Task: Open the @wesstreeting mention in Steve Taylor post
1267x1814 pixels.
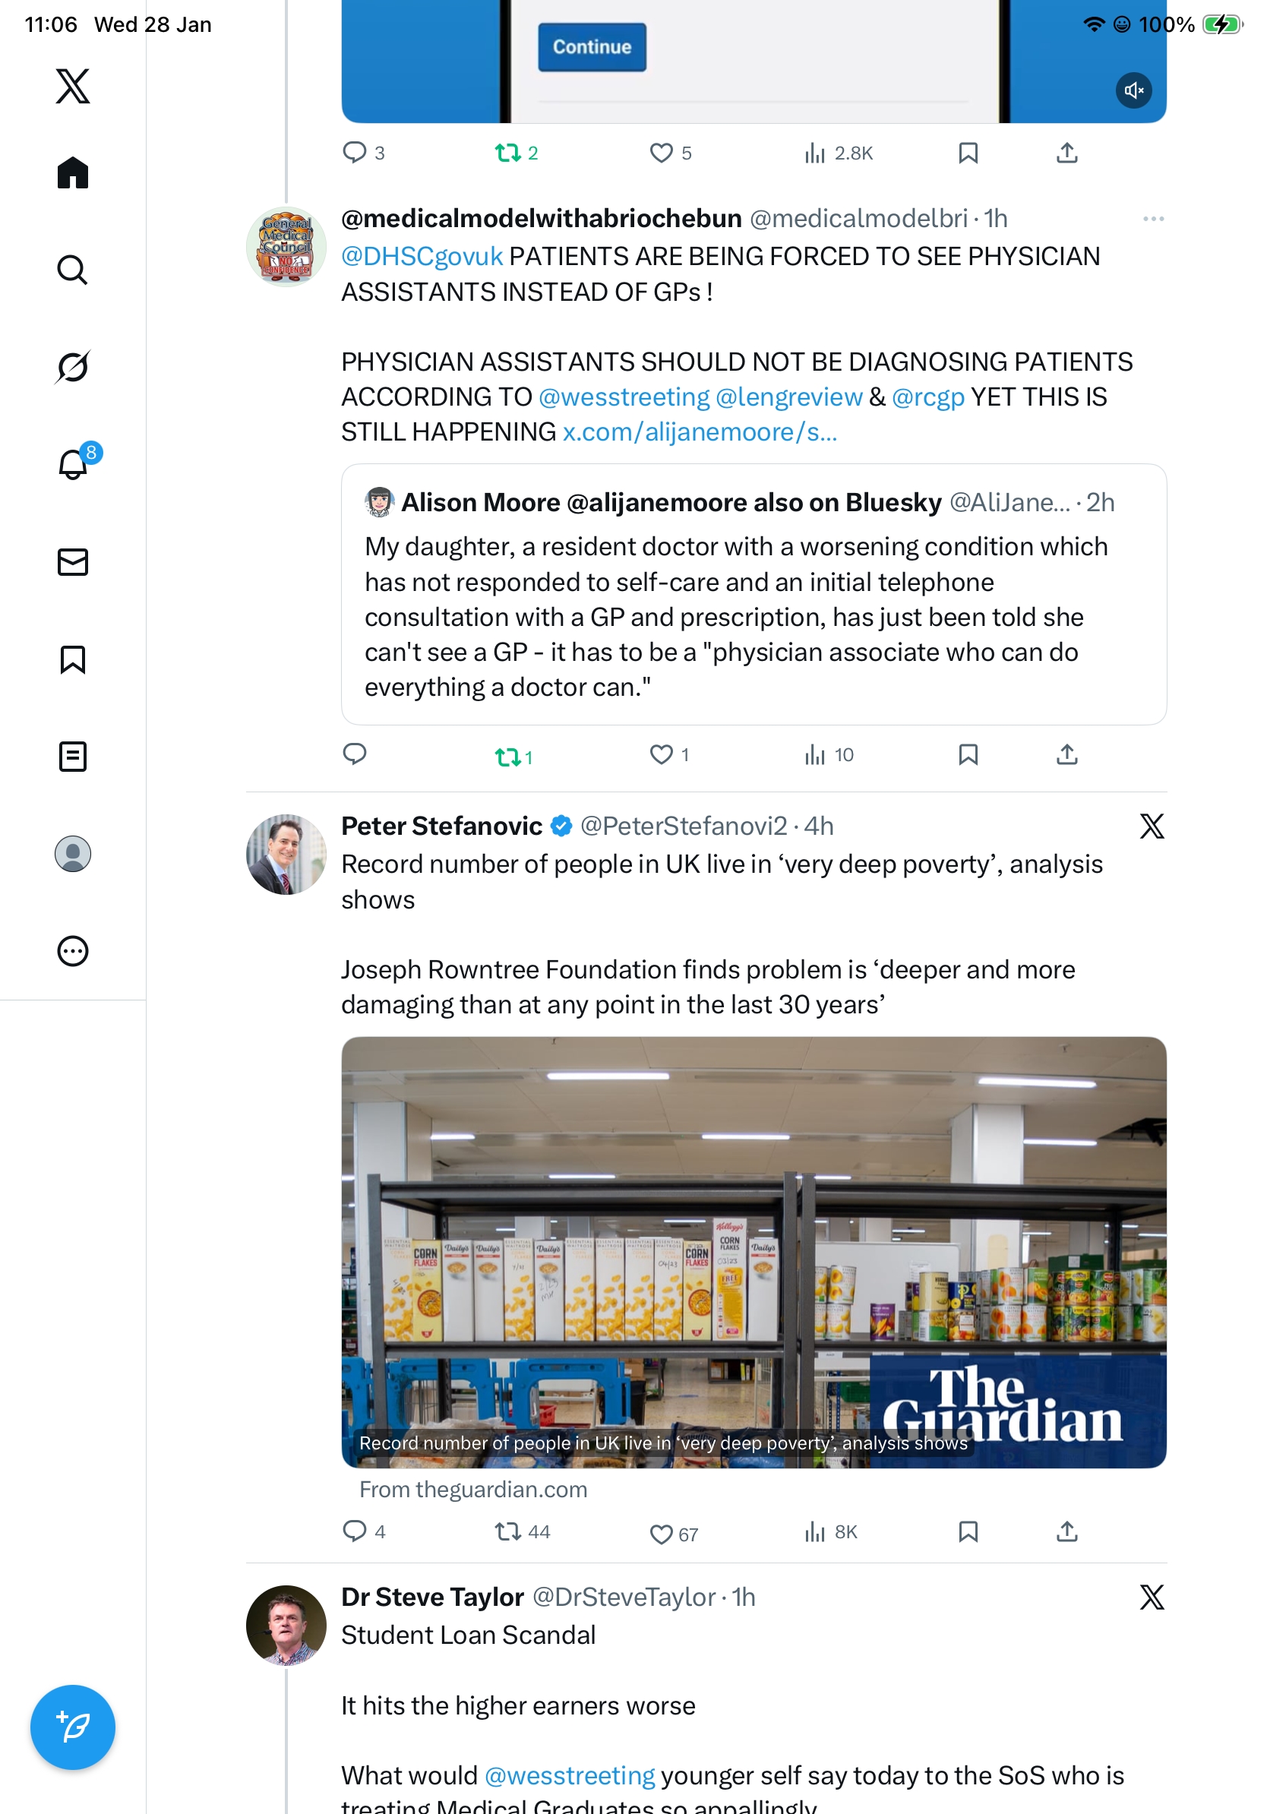Action: pyautogui.click(x=570, y=1775)
